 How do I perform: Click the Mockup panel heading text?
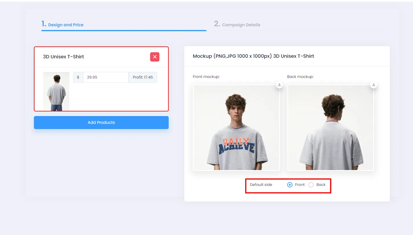coord(253,56)
